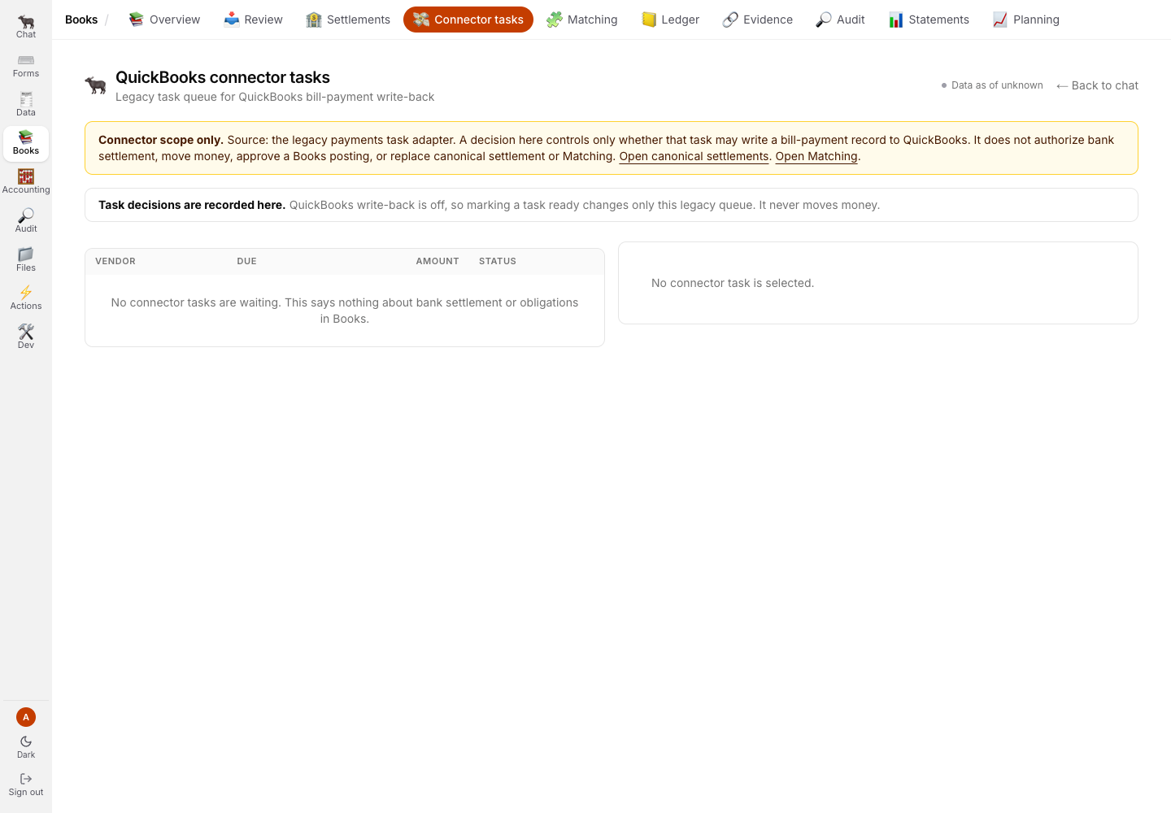
Task: Switch to the Overview tab
Action: pos(164,20)
